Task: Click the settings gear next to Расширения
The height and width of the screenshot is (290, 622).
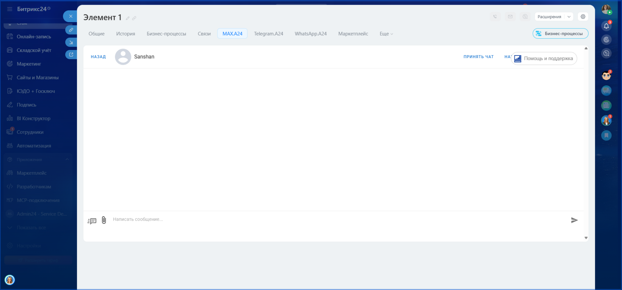Action: (583, 17)
